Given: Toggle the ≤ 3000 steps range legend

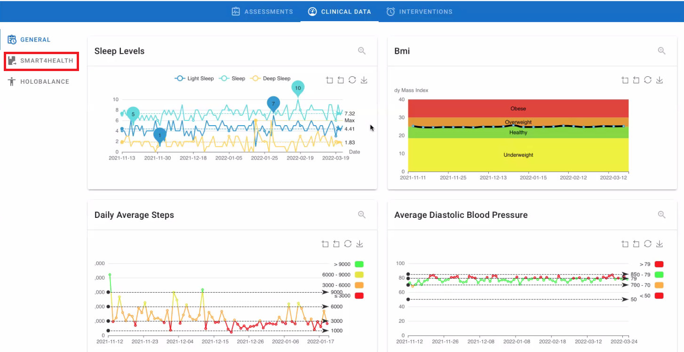Looking at the screenshot, I should (348, 296).
